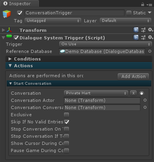Click the ConversationTrigger name field

(74, 13)
